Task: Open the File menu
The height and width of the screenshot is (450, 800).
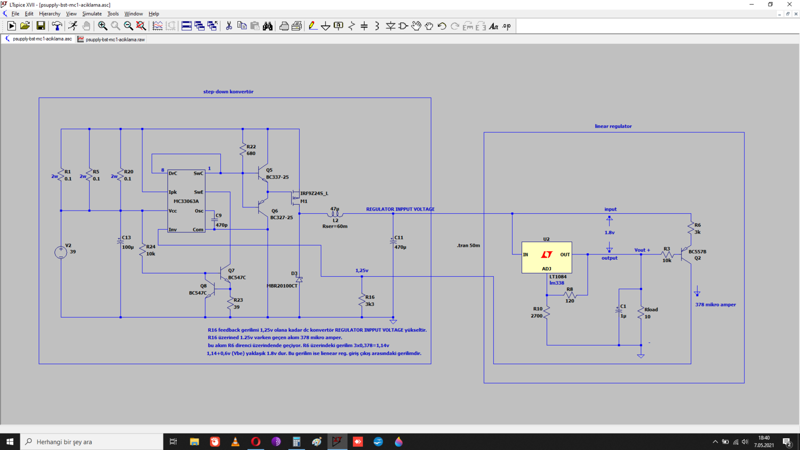Action: (x=15, y=14)
